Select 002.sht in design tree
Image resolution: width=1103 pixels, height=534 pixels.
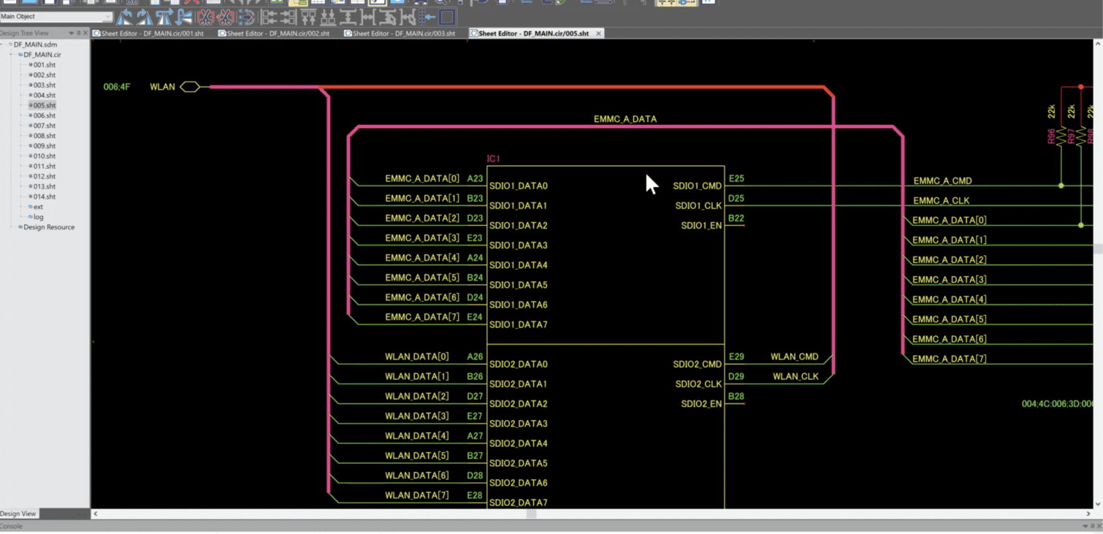(44, 75)
